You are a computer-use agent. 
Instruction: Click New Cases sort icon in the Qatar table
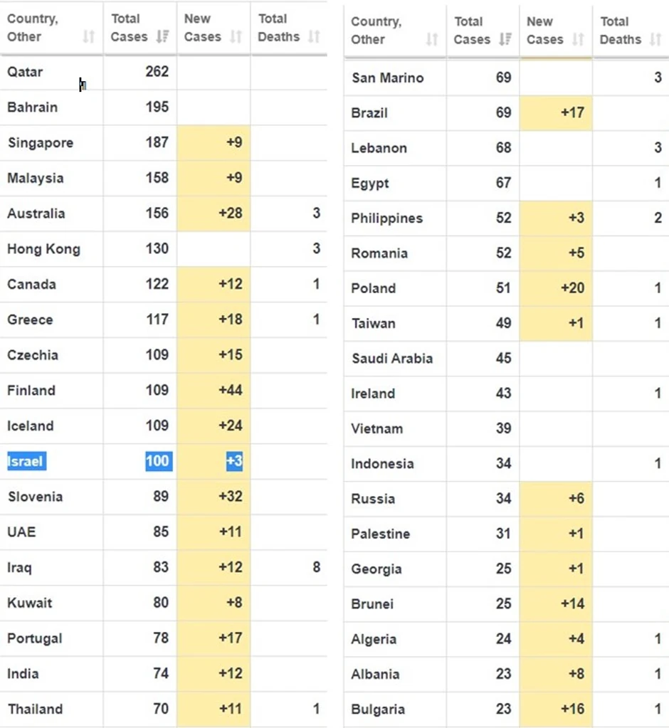click(236, 37)
